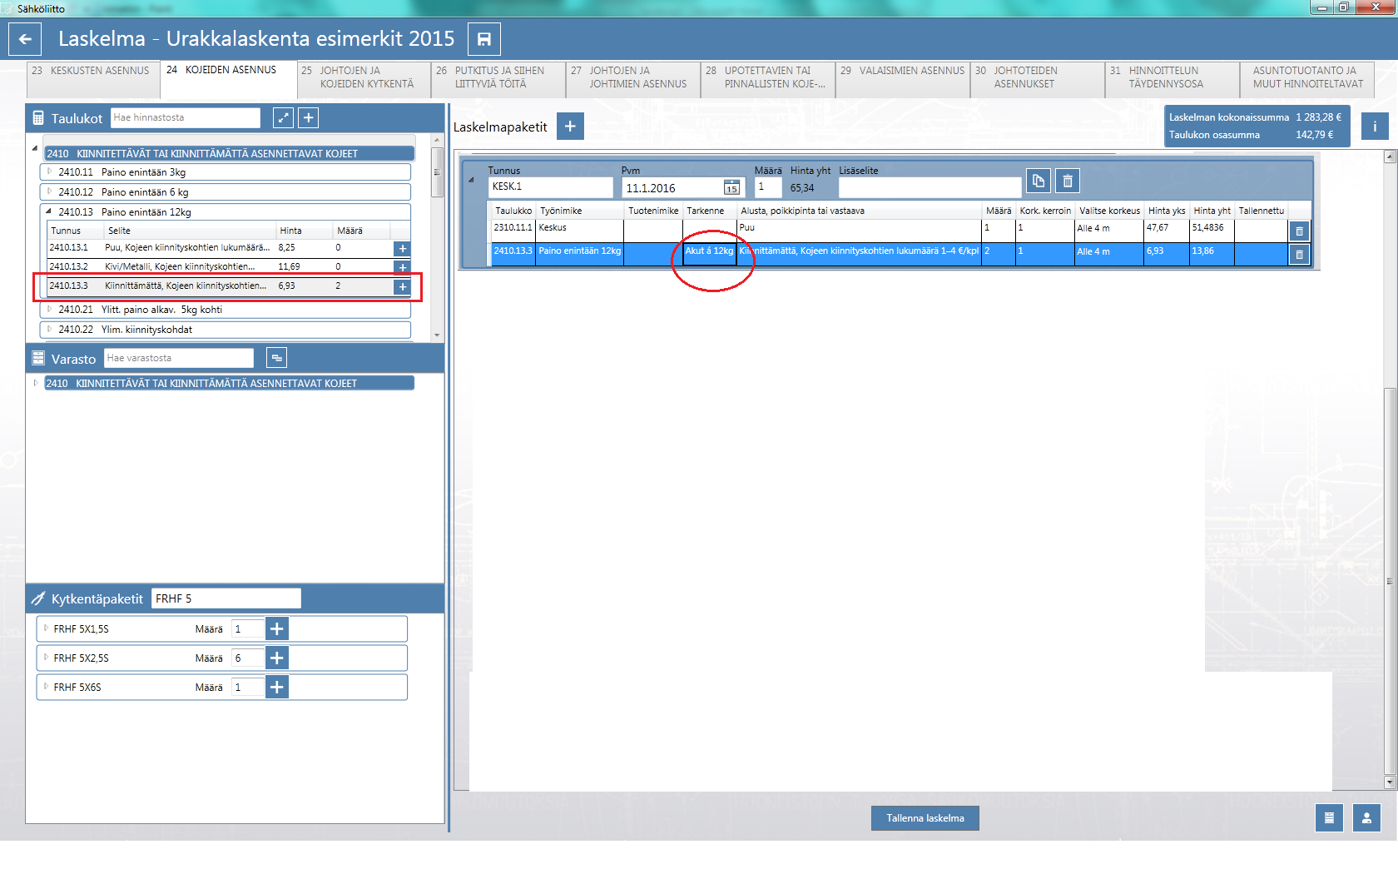Switch to 25 Johtojen ja kojeiden kytkentä
This screenshot has width=1398, height=874.
pos(364,80)
